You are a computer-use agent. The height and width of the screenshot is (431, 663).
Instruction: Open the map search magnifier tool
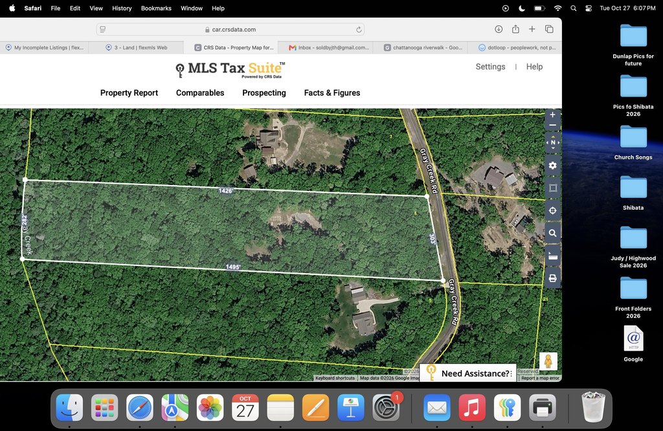pyautogui.click(x=553, y=233)
